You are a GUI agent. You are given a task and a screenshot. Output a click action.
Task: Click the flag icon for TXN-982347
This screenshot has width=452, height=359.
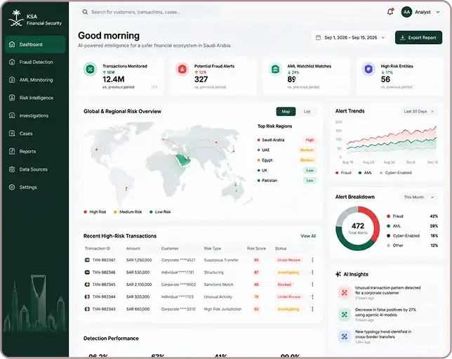tap(87, 260)
